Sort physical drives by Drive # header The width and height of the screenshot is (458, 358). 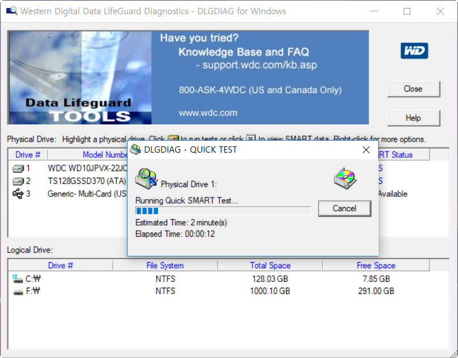click(x=28, y=154)
